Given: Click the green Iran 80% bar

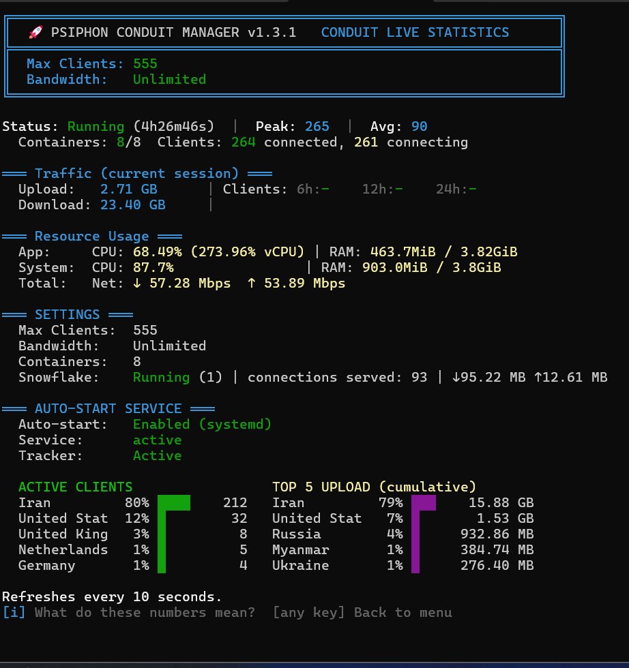Looking at the screenshot, I should [173, 503].
